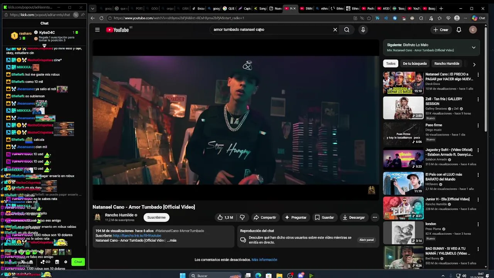Open the london Peso Pluma video title
Screen dimensions: 494x278
[431, 224]
